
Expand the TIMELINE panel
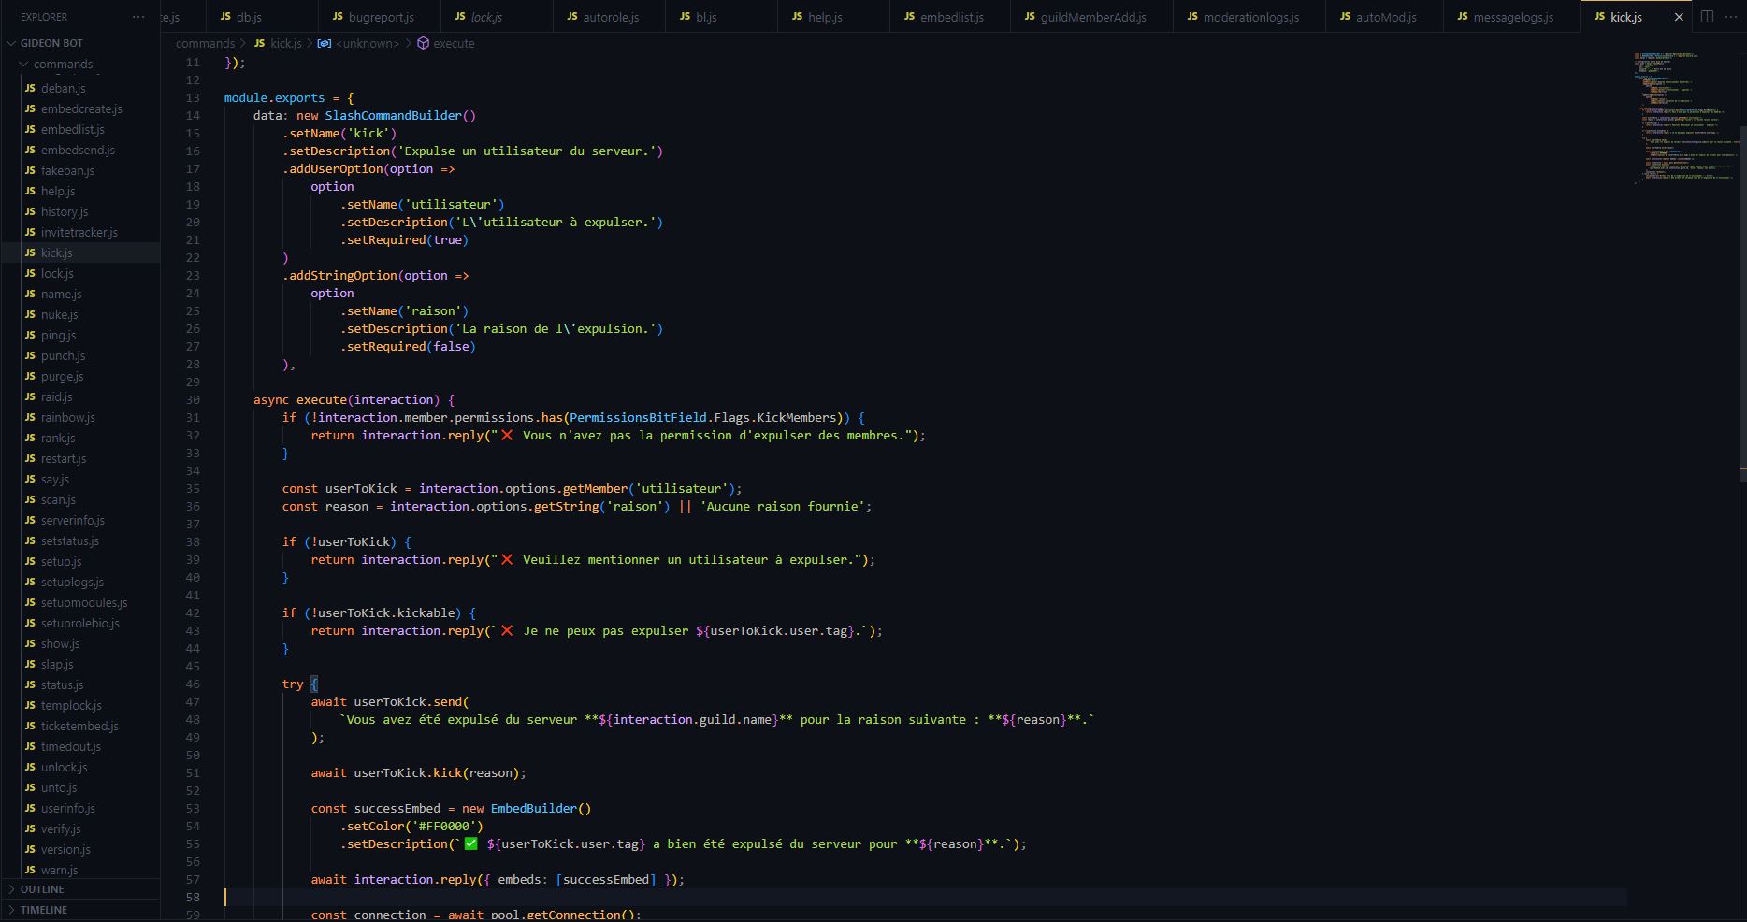[43, 910]
